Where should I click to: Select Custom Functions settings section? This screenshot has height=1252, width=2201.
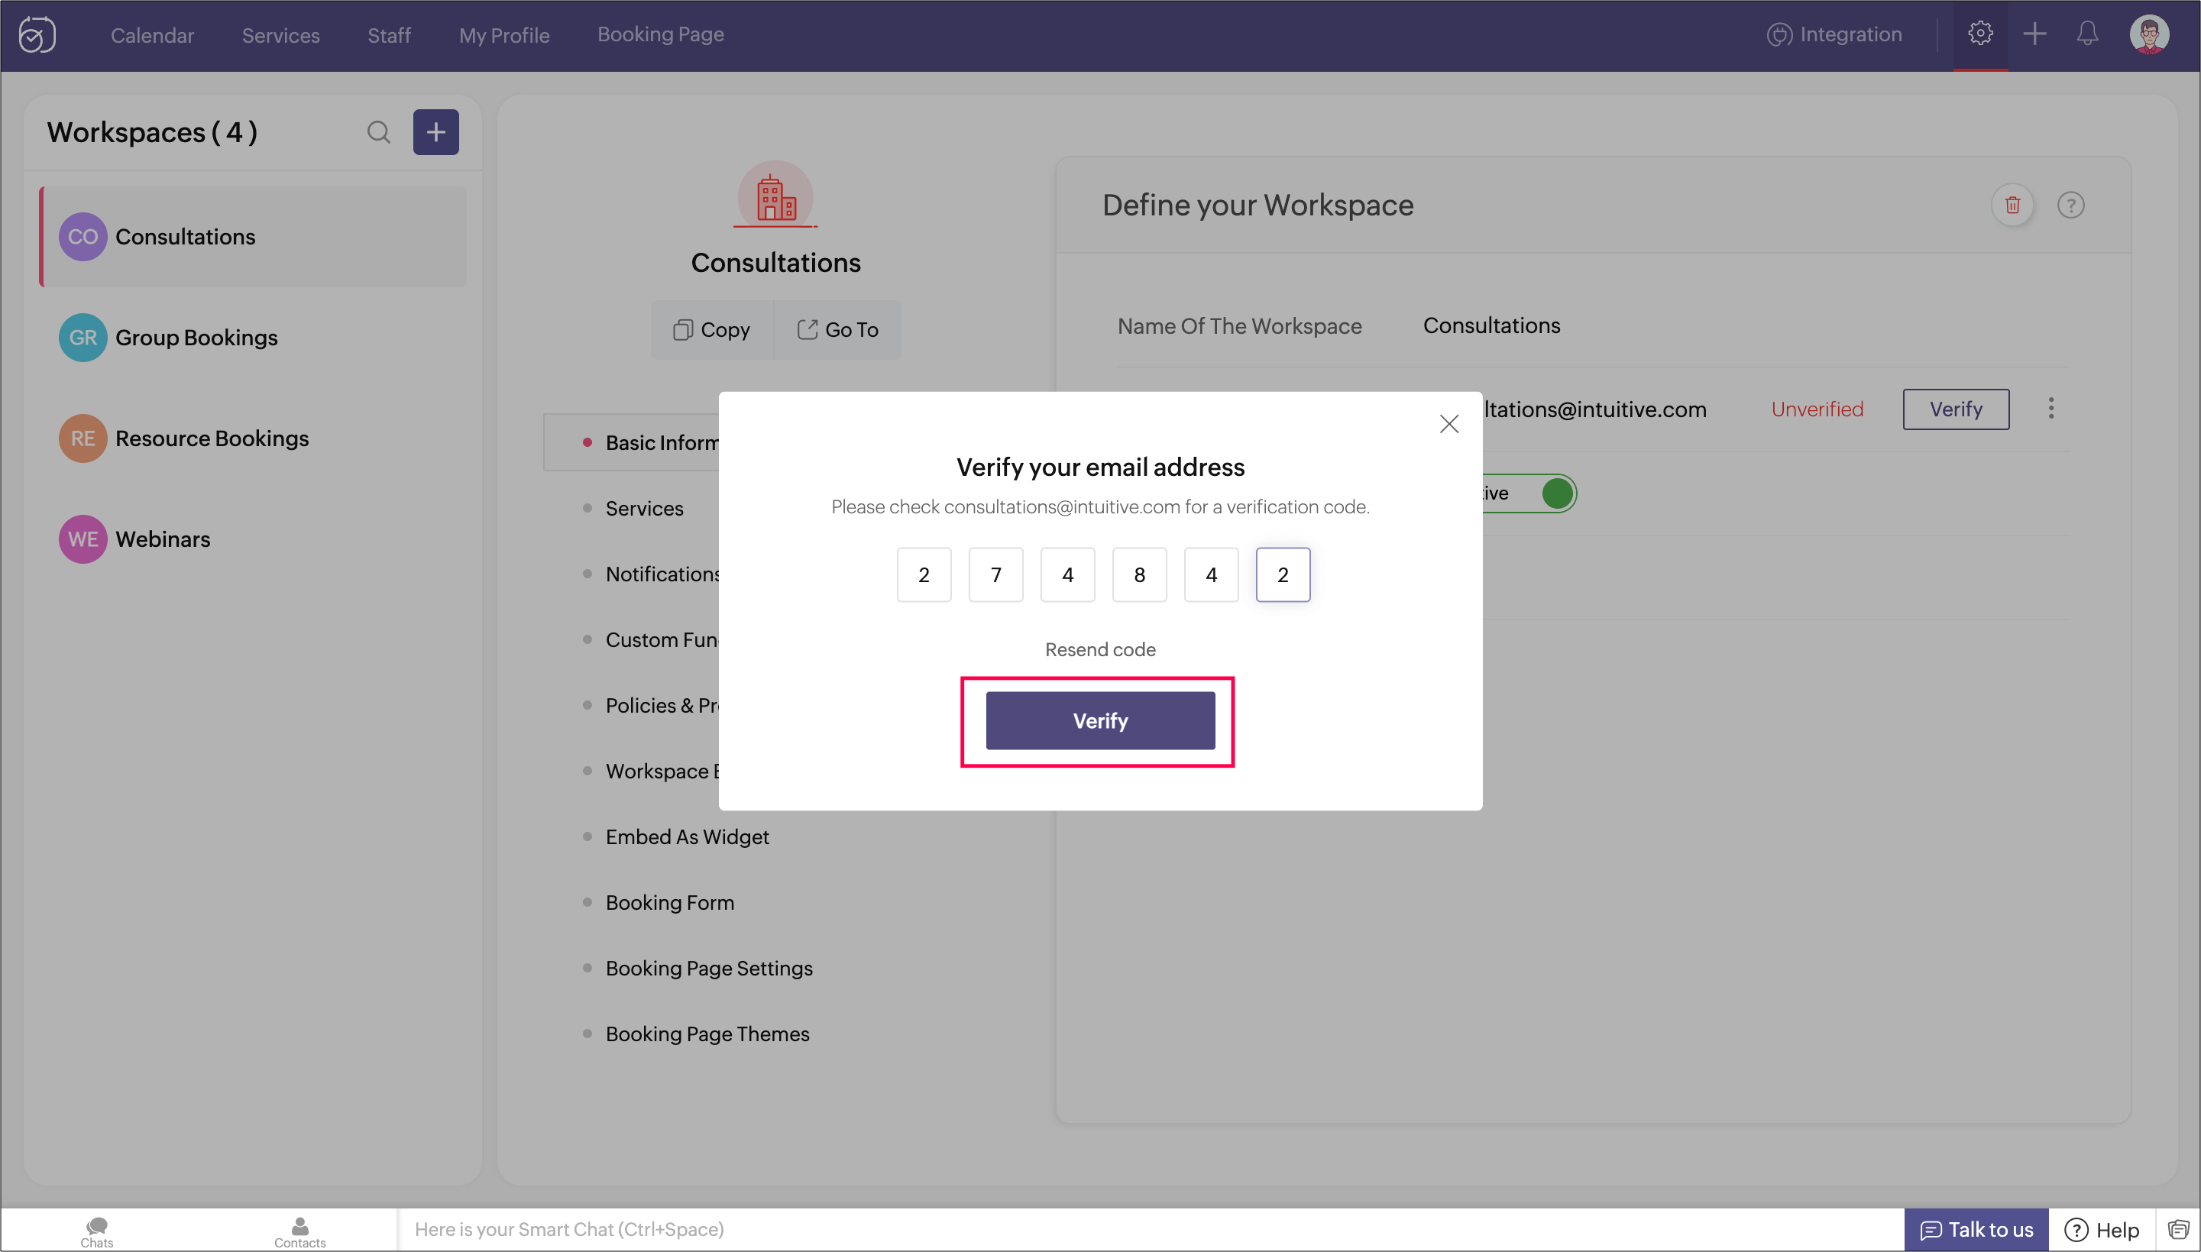(661, 640)
